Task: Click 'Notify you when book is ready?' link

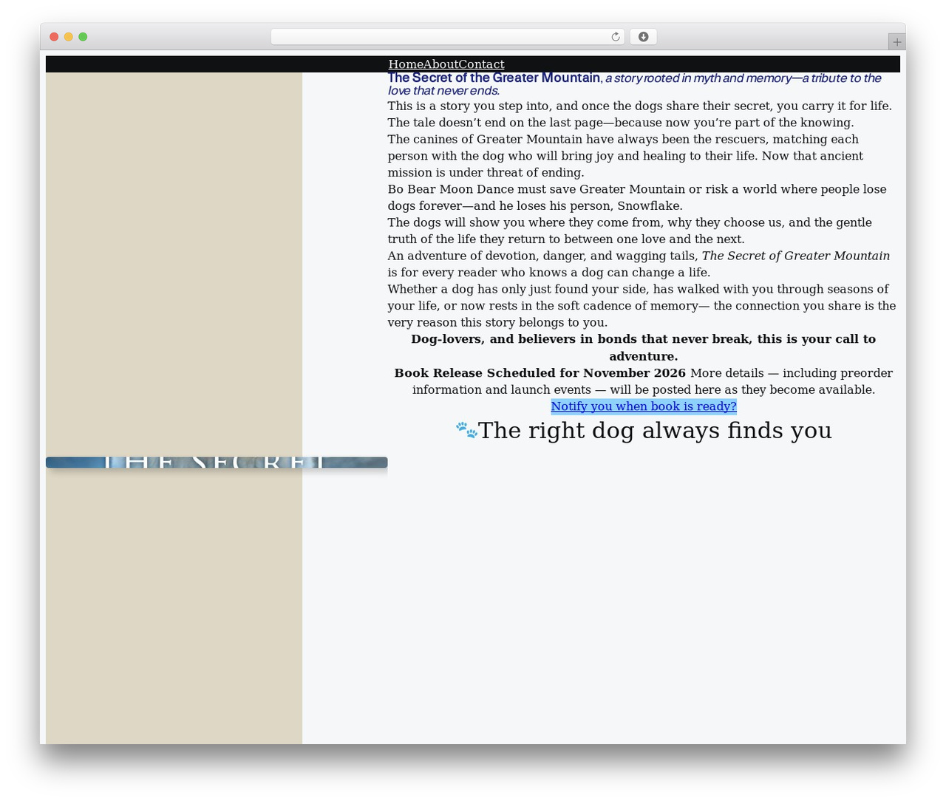Action: point(644,406)
